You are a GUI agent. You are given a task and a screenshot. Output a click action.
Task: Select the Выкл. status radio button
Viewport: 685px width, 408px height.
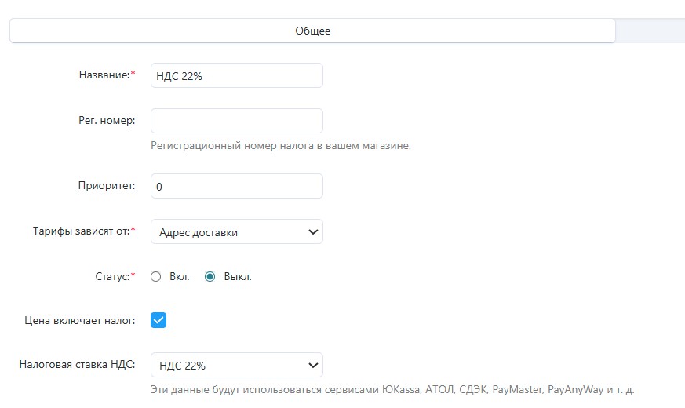click(x=210, y=276)
